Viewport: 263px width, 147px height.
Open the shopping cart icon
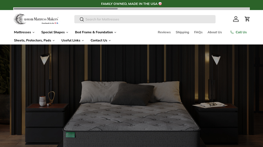coord(247,19)
